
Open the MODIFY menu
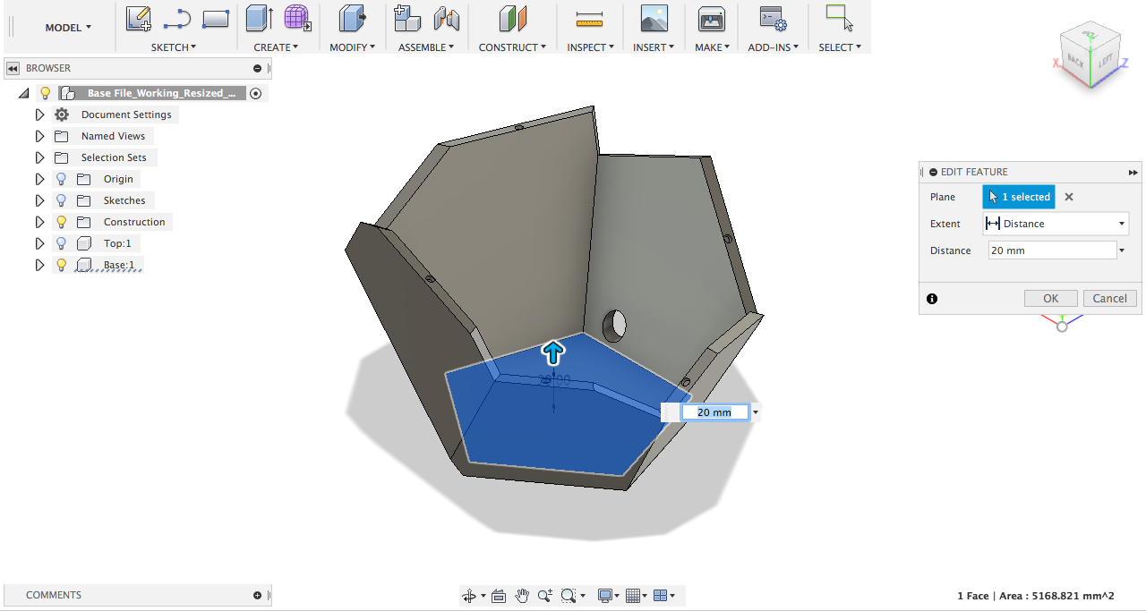(x=352, y=47)
